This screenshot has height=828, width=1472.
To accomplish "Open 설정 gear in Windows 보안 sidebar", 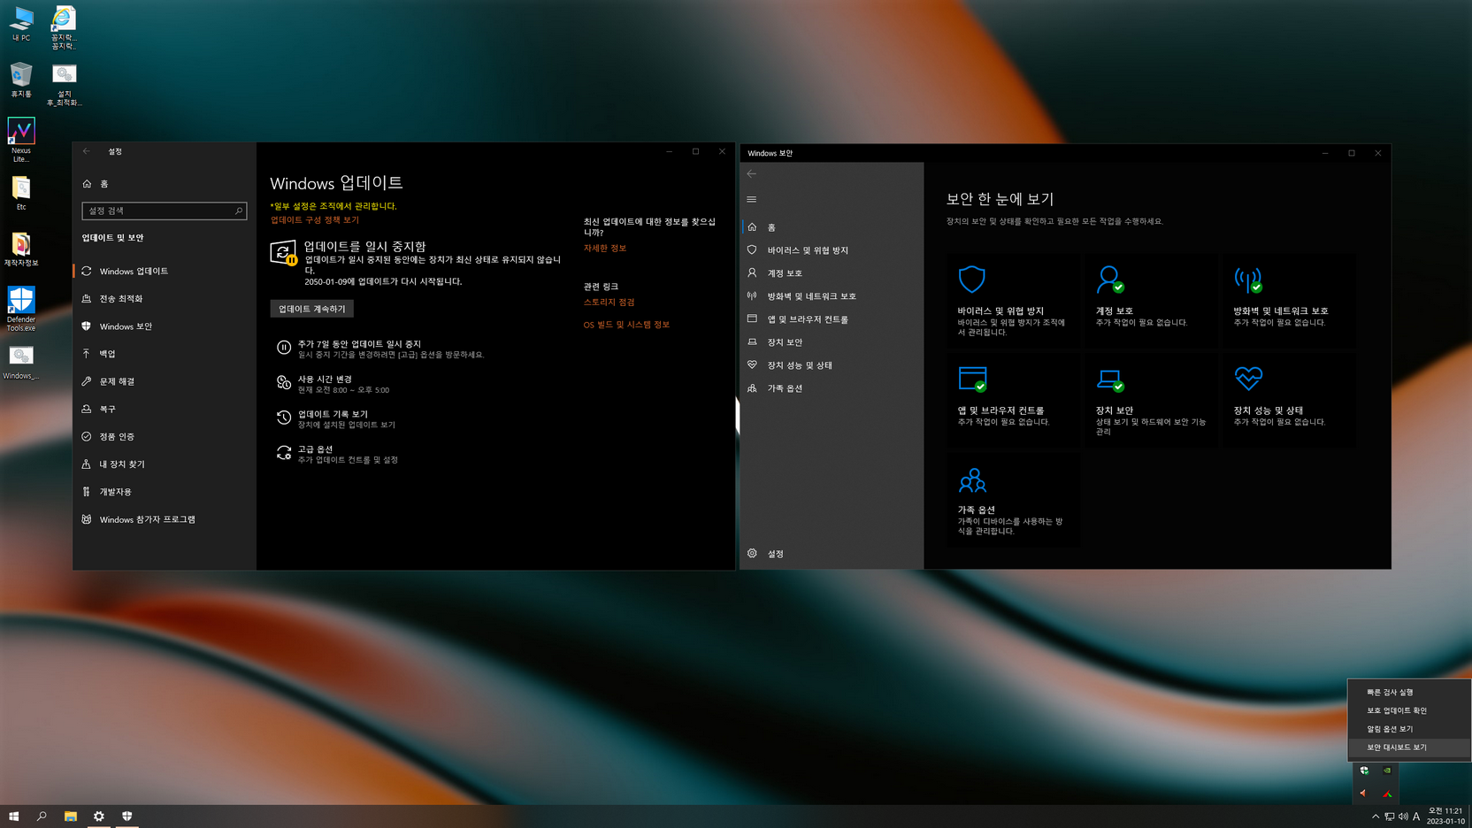I will pos(832,554).
